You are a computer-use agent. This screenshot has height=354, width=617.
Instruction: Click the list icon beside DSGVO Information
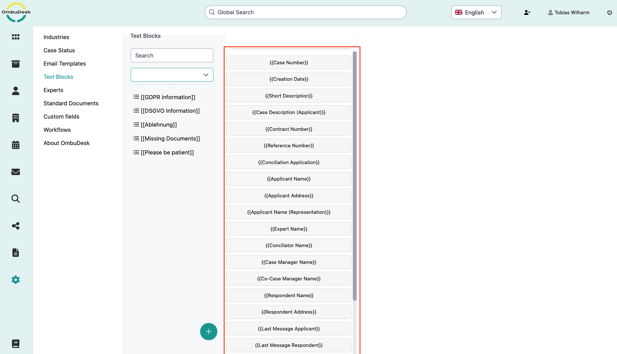click(136, 111)
